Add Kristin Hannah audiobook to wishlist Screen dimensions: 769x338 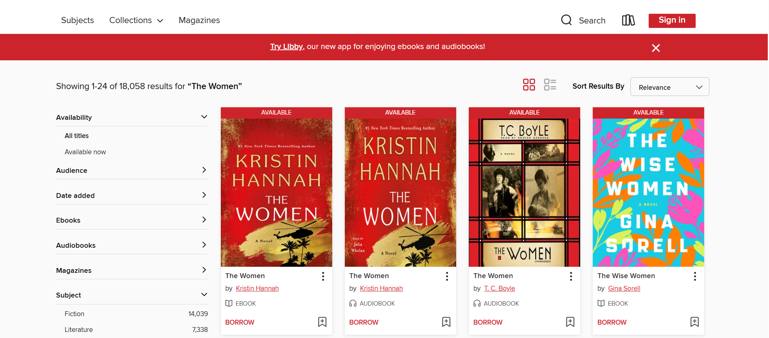[446, 322]
